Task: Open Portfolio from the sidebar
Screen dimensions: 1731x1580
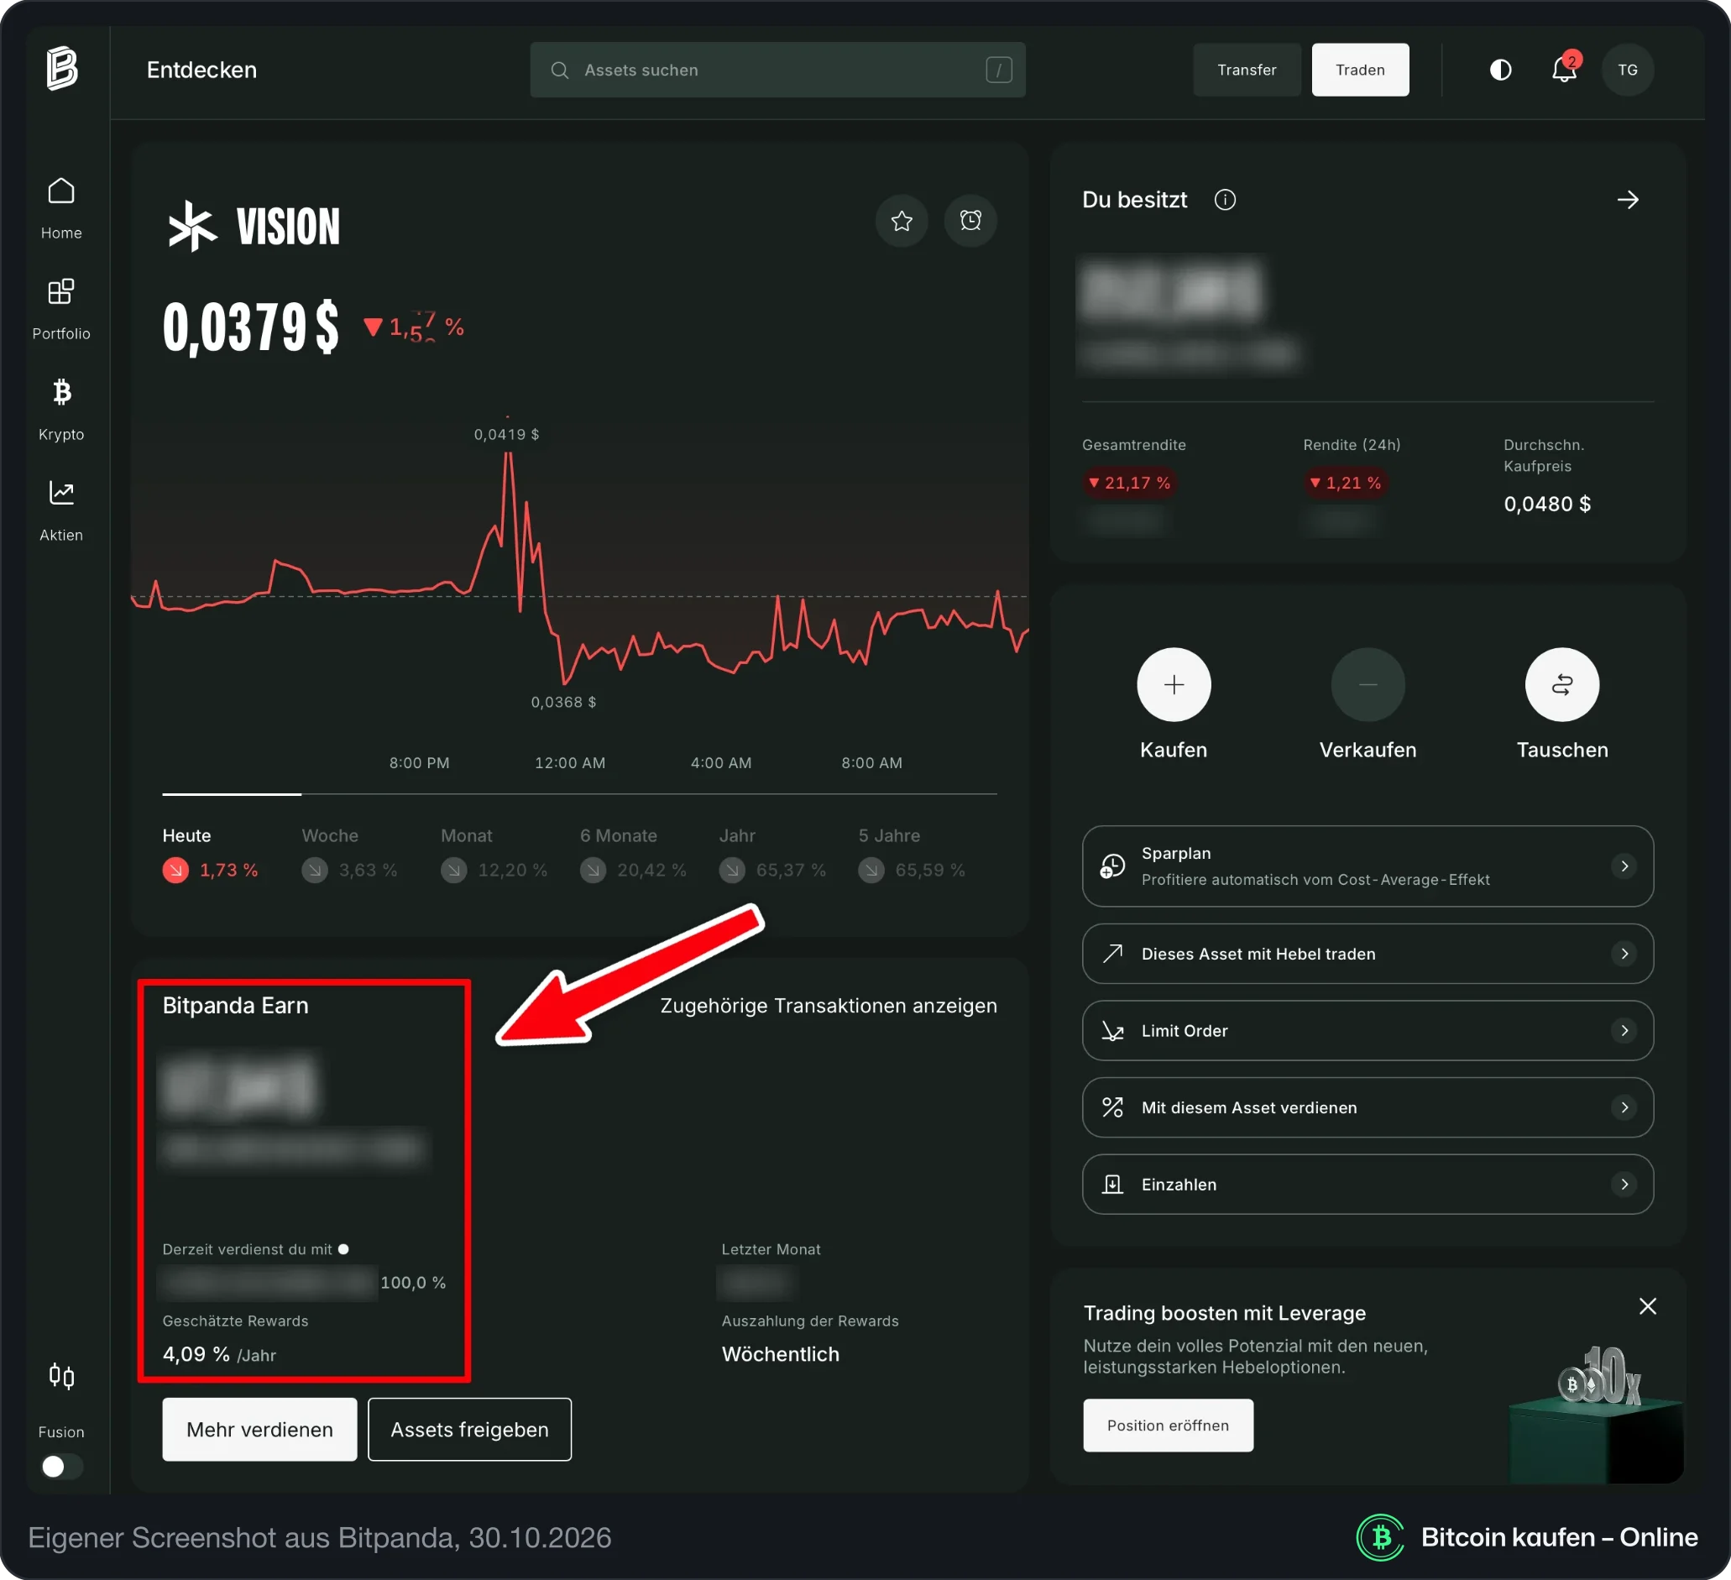Action: [x=61, y=309]
